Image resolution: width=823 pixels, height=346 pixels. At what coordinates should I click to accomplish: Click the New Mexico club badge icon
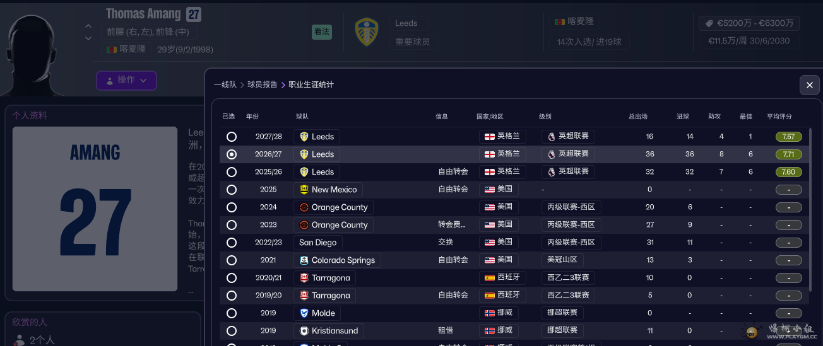click(304, 190)
